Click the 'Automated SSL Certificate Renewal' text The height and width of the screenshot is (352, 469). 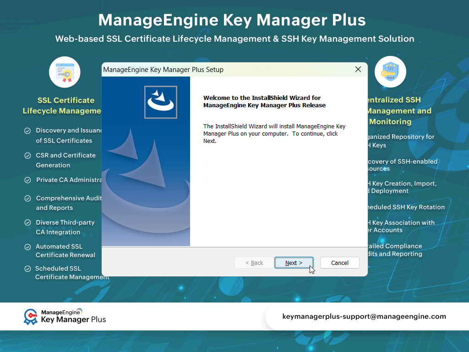click(x=65, y=251)
